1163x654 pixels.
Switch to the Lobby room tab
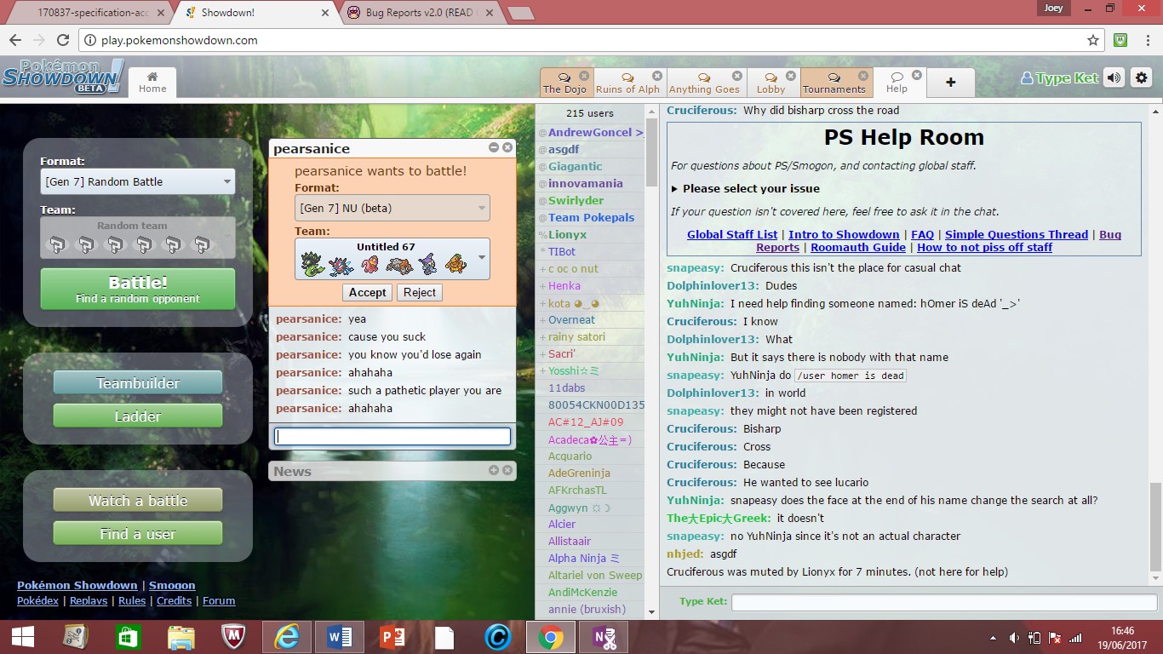click(x=771, y=83)
